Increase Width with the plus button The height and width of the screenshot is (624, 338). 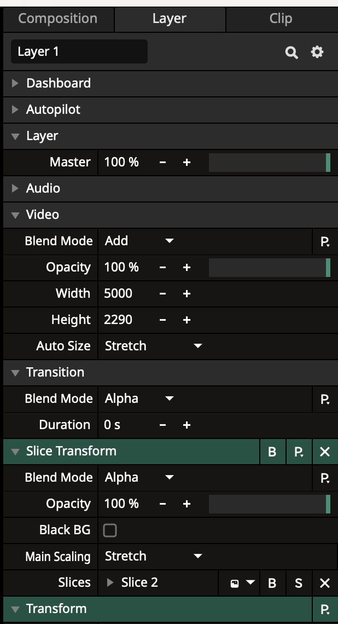[187, 294]
